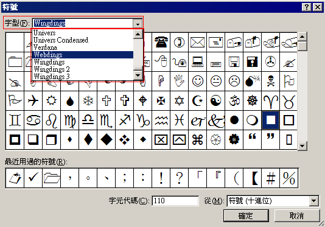The image size is (325, 227).
Task: Pick the frowning face symbol
Action: (x=234, y=81)
